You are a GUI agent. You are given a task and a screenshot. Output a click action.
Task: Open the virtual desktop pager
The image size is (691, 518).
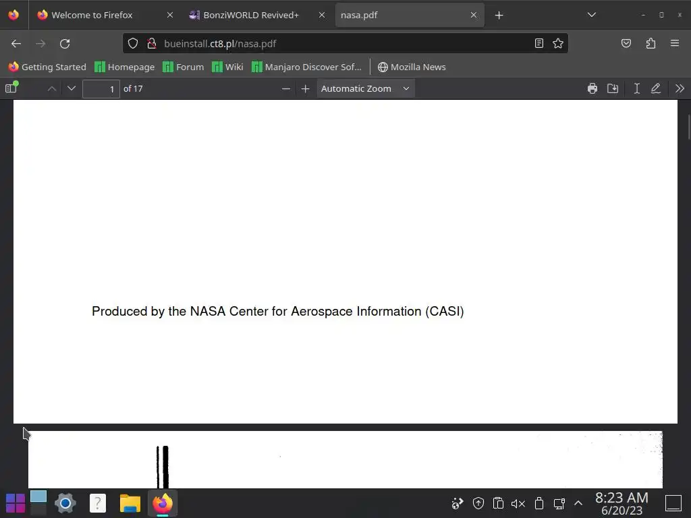38,503
